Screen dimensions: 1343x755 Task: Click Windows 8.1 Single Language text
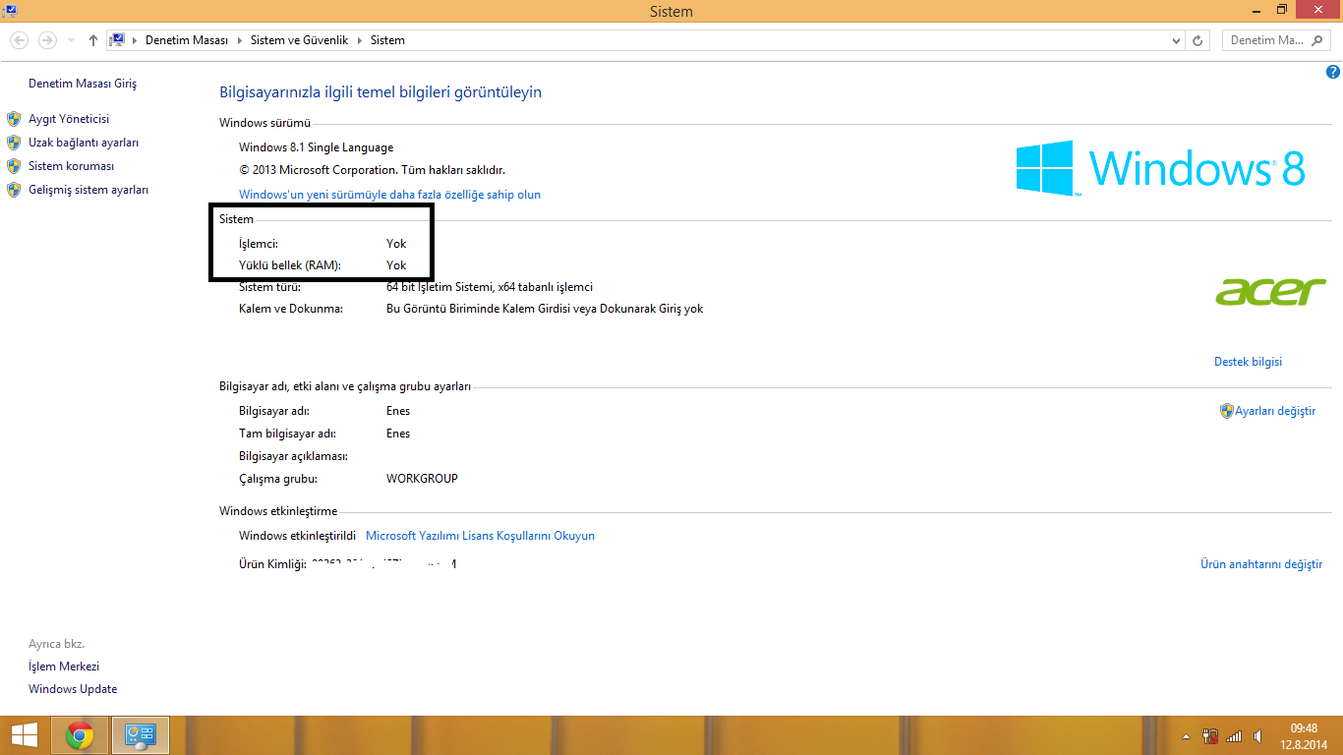tap(317, 147)
